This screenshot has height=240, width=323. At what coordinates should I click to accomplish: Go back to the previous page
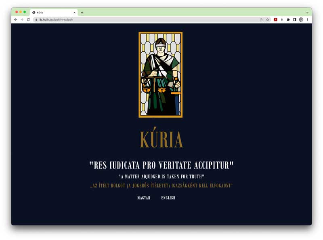point(16,19)
